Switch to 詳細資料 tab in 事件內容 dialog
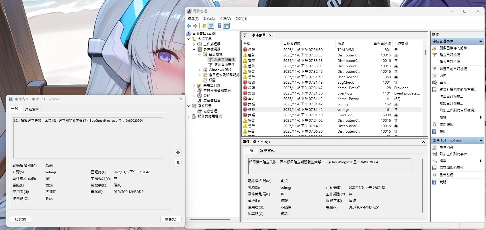This screenshot has width=486, height=230. [32, 109]
